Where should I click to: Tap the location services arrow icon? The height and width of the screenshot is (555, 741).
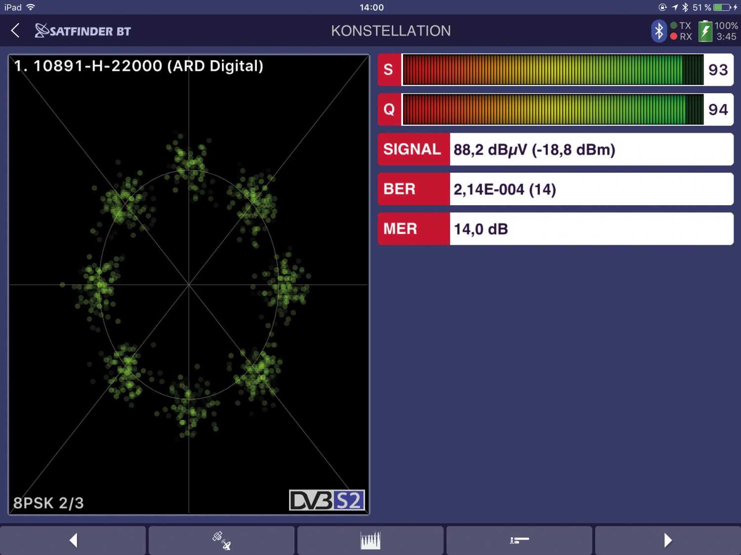(675, 7)
